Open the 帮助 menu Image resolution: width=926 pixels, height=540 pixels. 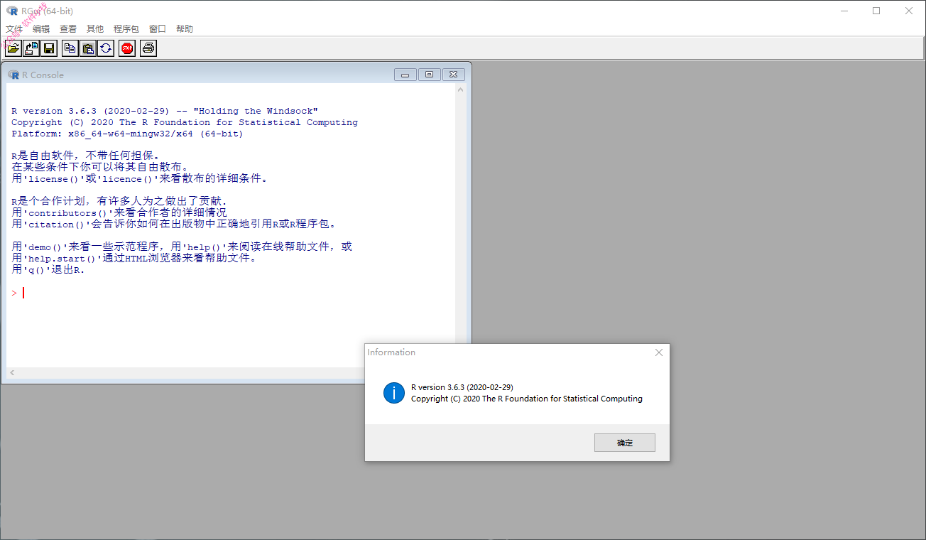[x=185, y=29]
